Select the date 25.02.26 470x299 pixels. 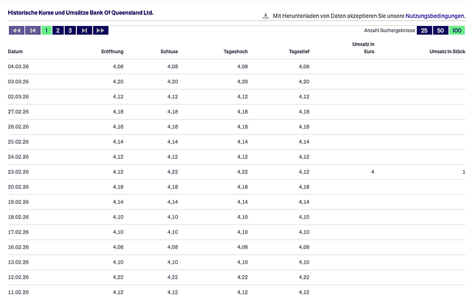[18, 142]
